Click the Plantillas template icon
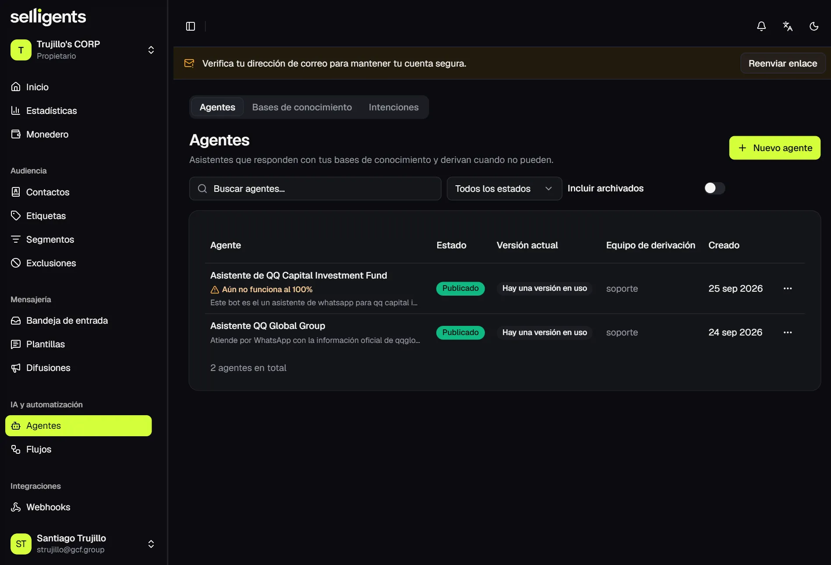This screenshot has height=565, width=831. [16, 344]
